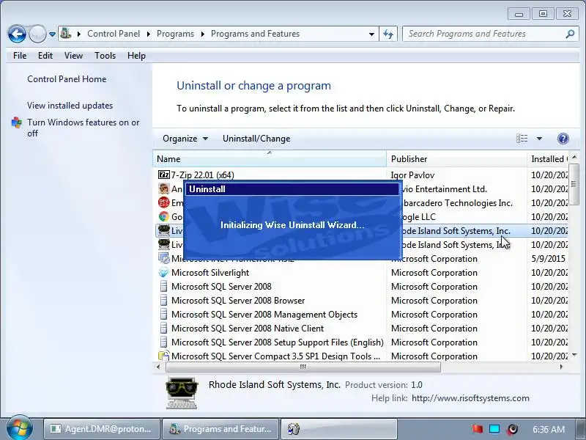Viewport: 586px width, 440px height.
Task: Select Programs in the breadcrumb
Action: [175, 34]
